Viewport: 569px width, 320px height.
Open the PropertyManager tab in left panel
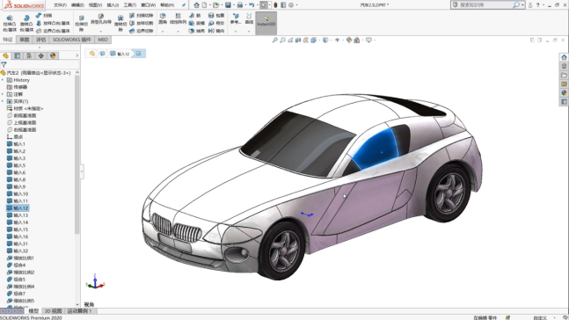click(x=17, y=55)
